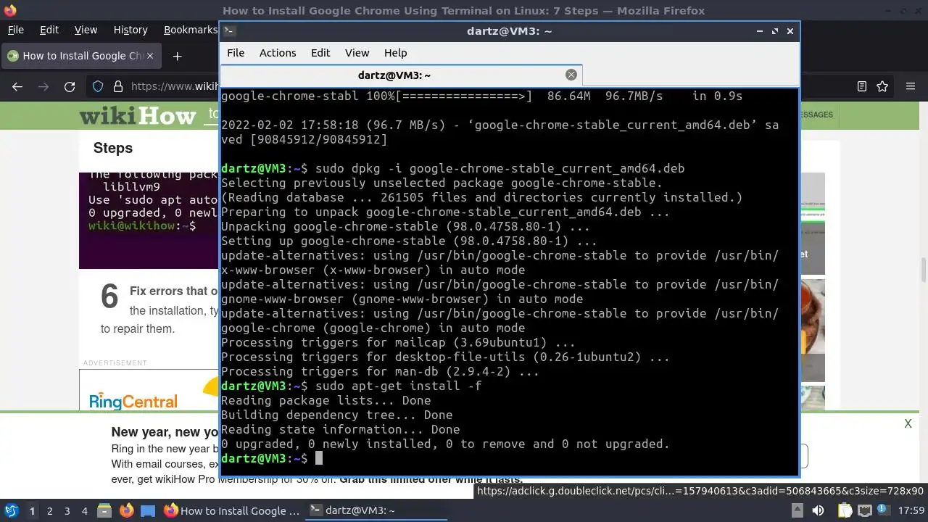Open the terminal Edit menu
Viewport: 928px width, 522px height.
[x=320, y=53]
